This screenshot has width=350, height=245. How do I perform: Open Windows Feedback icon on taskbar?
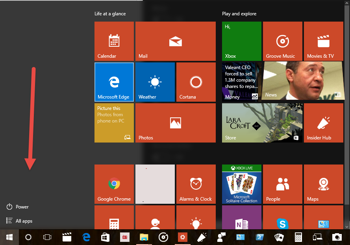coord(221,237)
